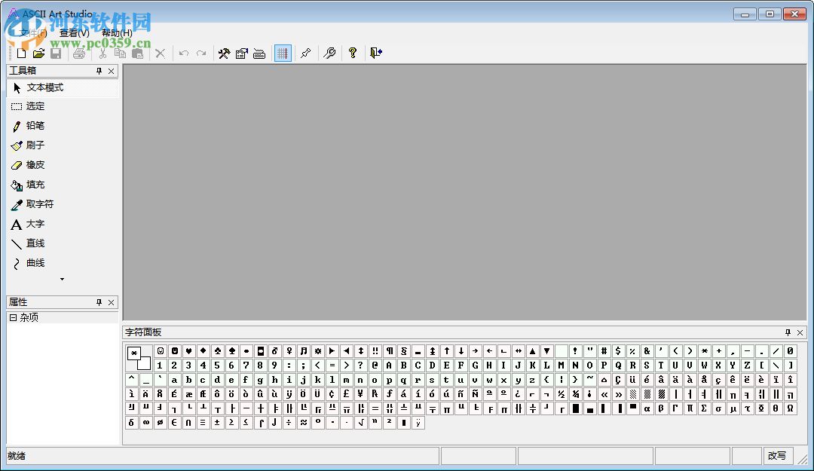Open the keyboard settings toolbar dropdown
This screenshot has height=471, width=814.
(x=260, y=53)
